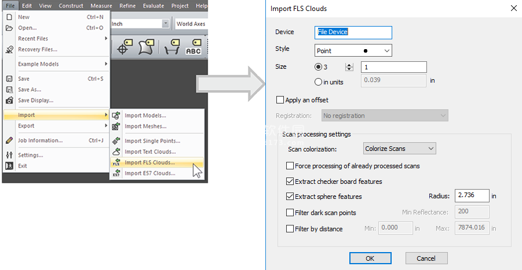Select the 'in units' size radio button
Screen dimensions: 522x270
tap(318, 82)
